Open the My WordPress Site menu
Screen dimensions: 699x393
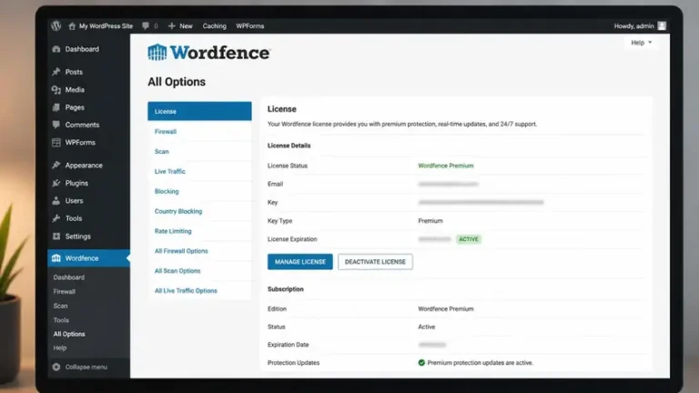coord(106,25)
